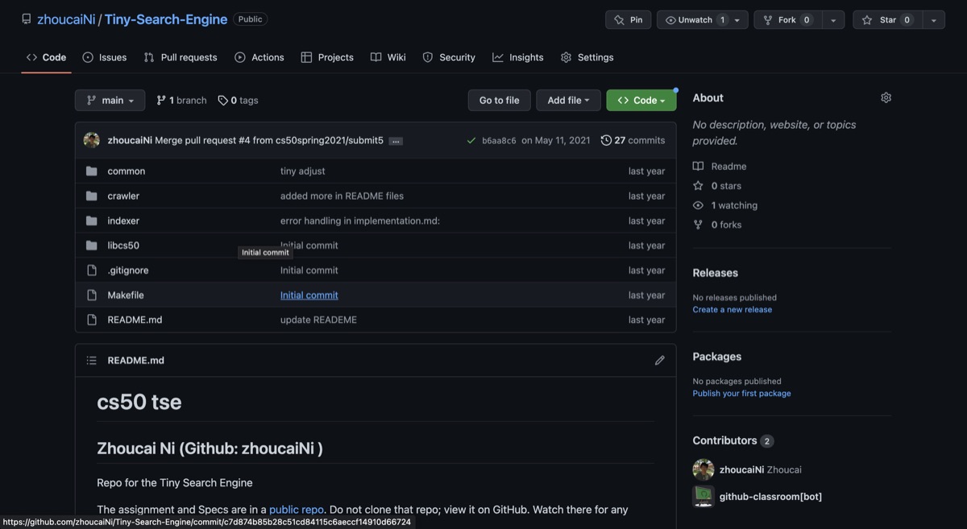967x529 pixels.
Task: Open the 'tiny adjust' commit message
Action: tap(303, 171)
